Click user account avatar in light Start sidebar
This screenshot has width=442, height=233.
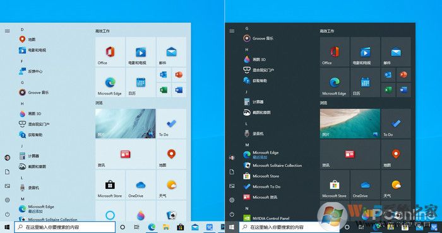pos(8,157)
